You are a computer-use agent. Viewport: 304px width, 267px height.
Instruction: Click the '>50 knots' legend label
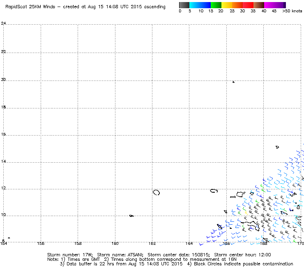tap(292, 11)
